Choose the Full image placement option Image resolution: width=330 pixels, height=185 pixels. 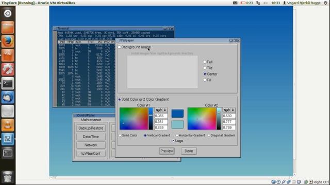pos(205,62)
